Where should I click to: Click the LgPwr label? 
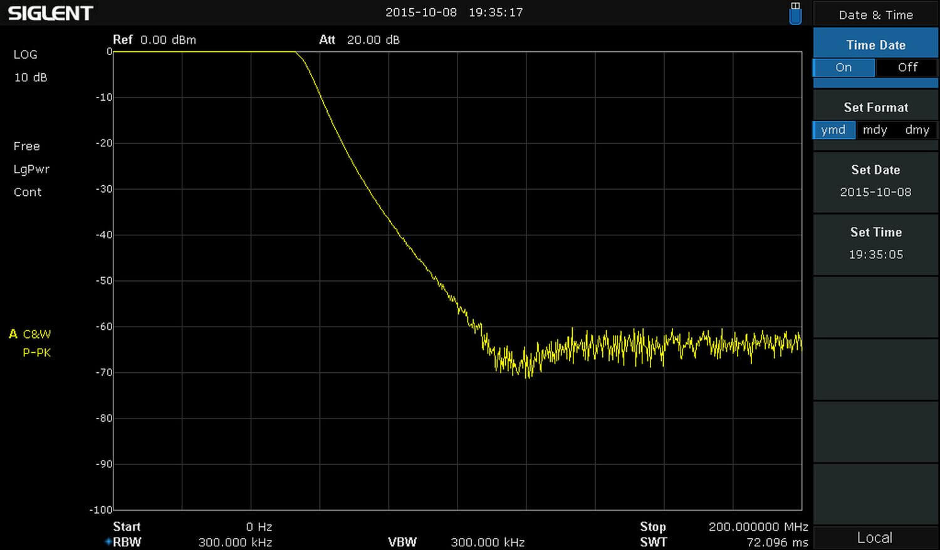tap(31, 170)
